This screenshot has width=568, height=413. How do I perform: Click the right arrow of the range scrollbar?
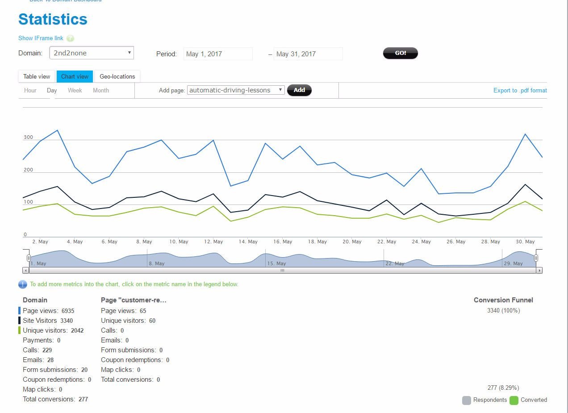539,270
